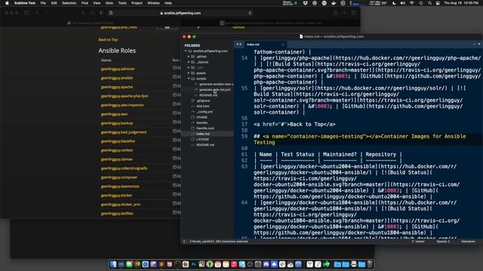
Task: Click Safari's Share icon
Action: 335,13
